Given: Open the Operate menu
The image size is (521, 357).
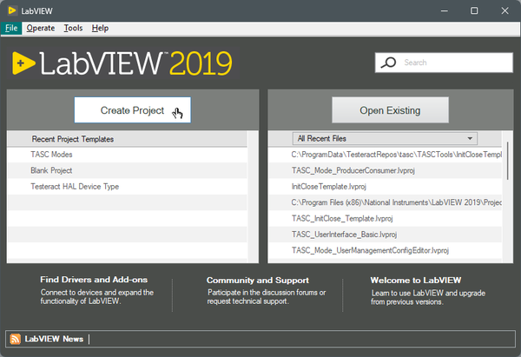Looking at the screenshot, I should pos(40,28).
